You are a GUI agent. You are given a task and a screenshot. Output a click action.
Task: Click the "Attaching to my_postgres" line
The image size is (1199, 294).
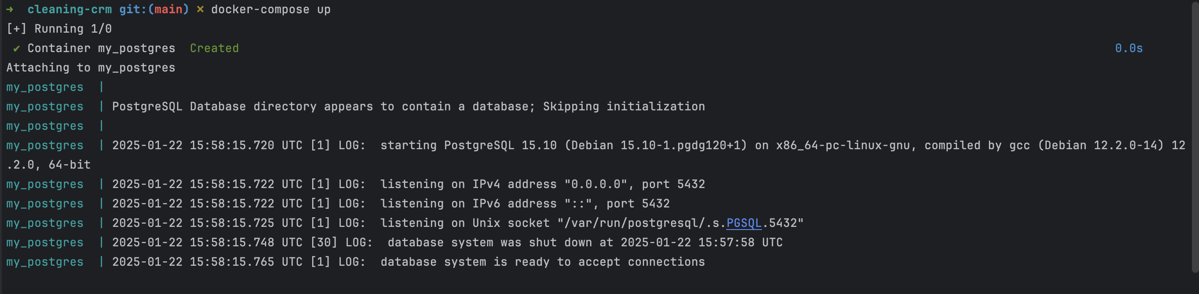click(x=91, y=68)
